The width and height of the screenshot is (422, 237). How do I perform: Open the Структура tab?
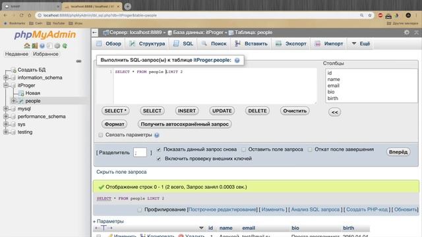pos(147,43)
